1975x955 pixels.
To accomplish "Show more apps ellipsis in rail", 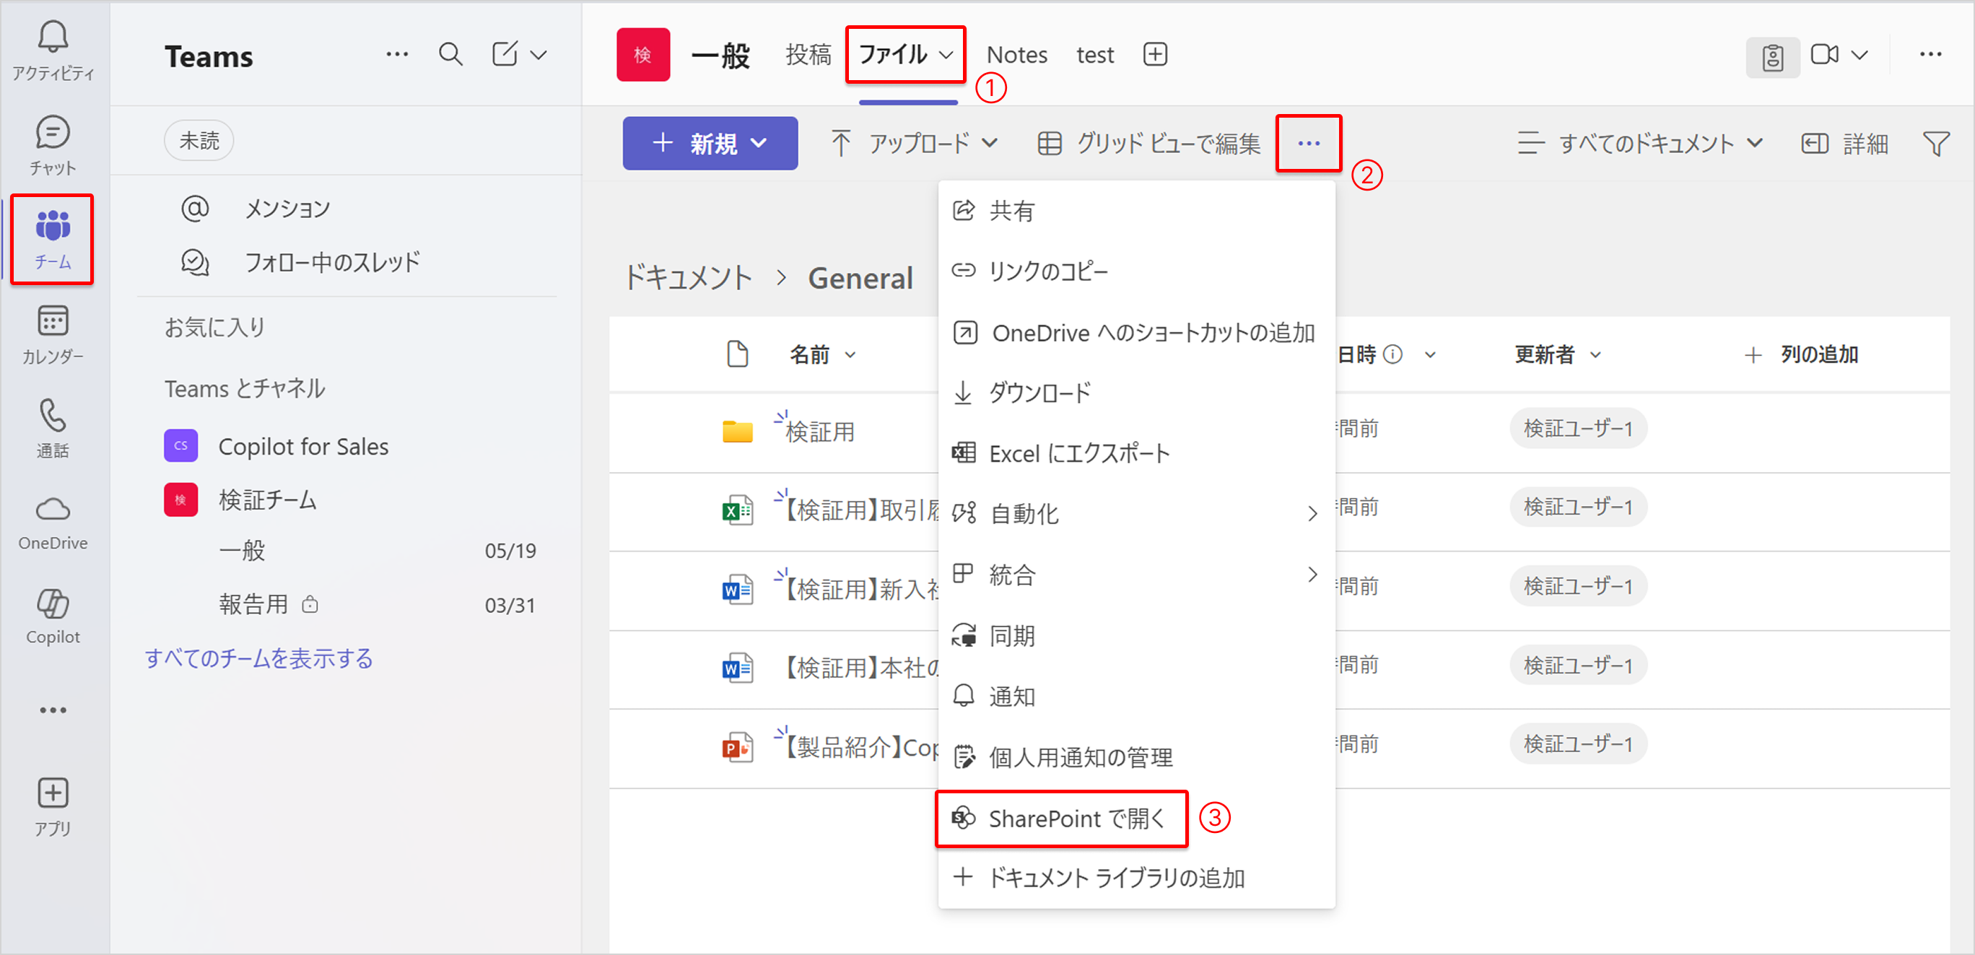I will (52, 710).
